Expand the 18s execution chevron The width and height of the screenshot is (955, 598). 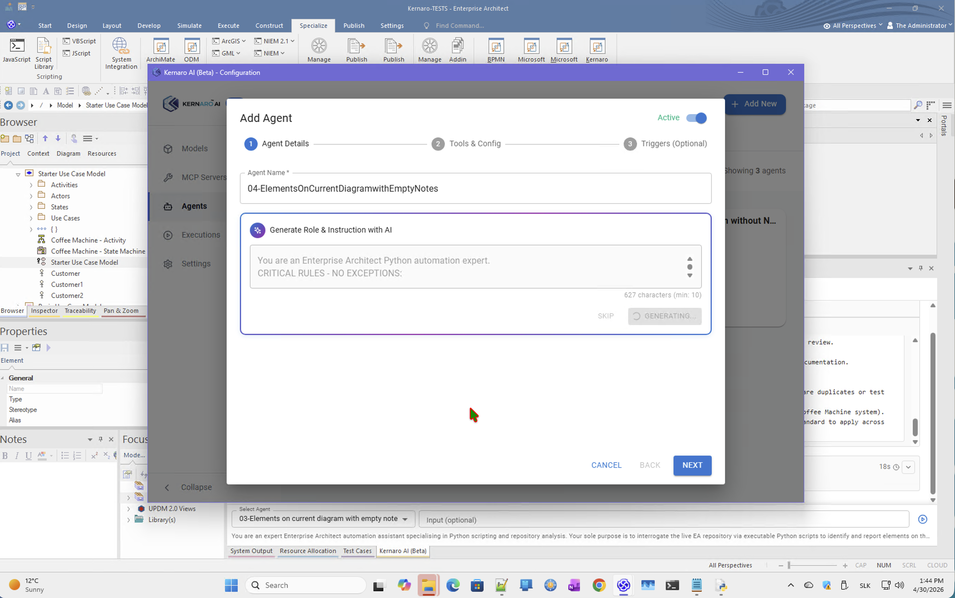(x=909, y=467)
